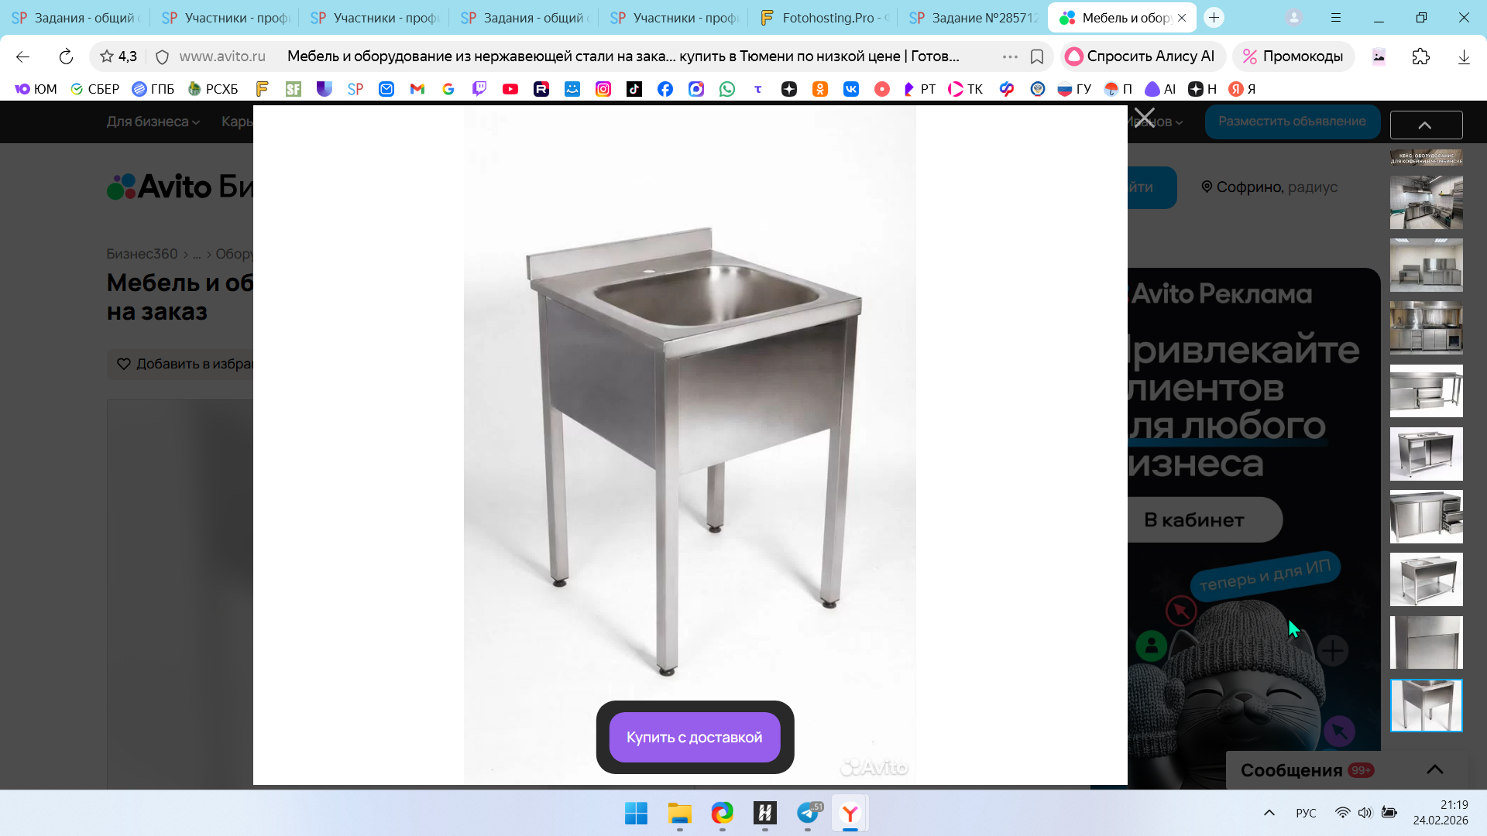Click Windows Start button
Viewport: 1487px width, 836px height.
coord(636,813)
